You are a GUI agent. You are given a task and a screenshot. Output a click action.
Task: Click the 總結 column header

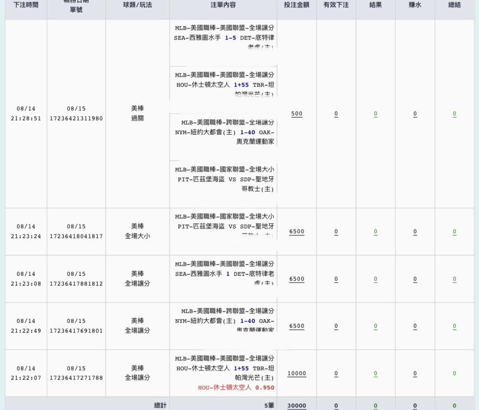(x=455, y=5)
